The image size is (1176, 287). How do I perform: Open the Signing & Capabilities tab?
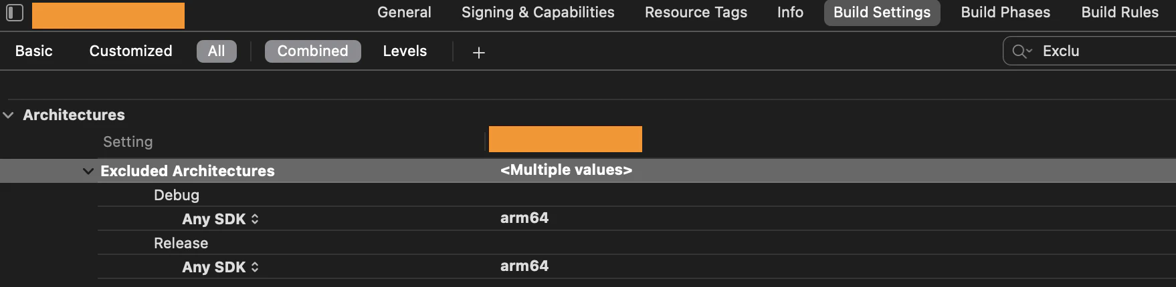coord(538,13)
